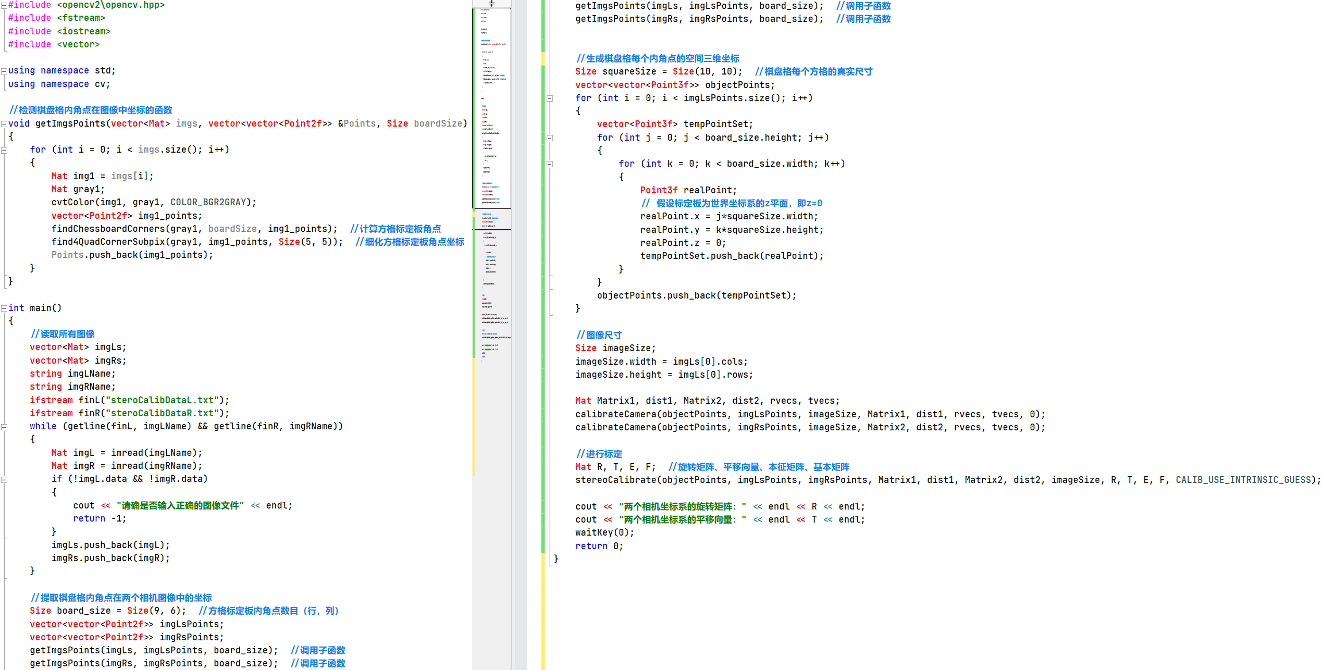Image resolution: width=1322 pixels, height=670 pixels.
Task: Click 'Point3f realPoint;' declaration
Action: (688, 190)
